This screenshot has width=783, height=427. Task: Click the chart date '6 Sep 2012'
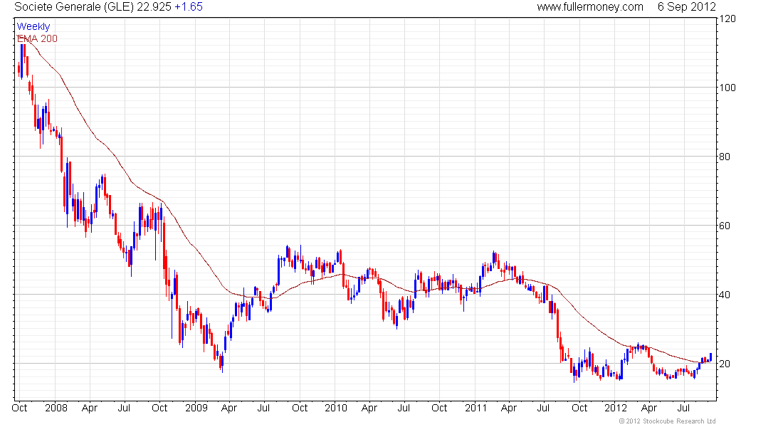(x=687, y=7)
